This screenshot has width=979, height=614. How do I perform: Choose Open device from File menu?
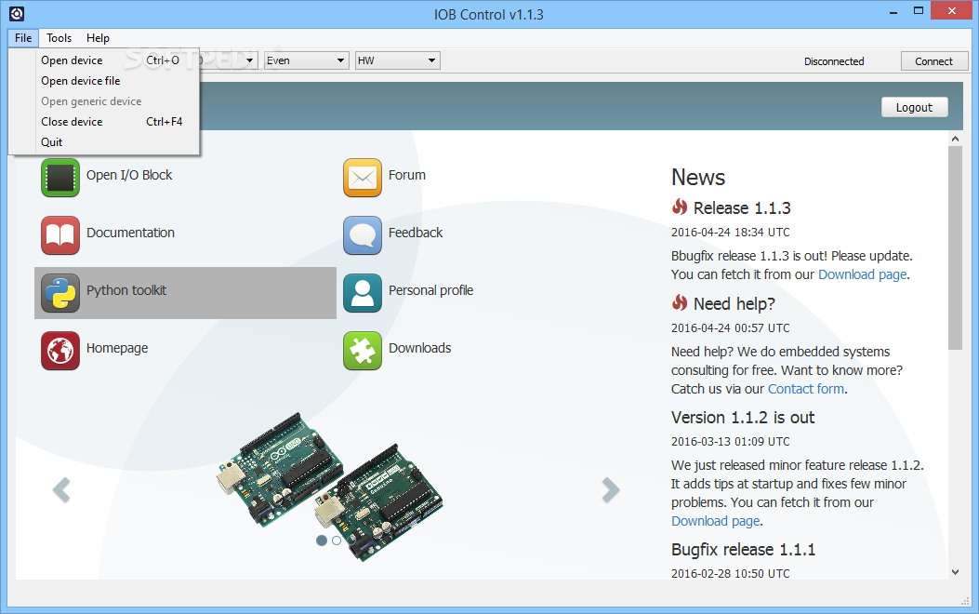coord(104,60)
